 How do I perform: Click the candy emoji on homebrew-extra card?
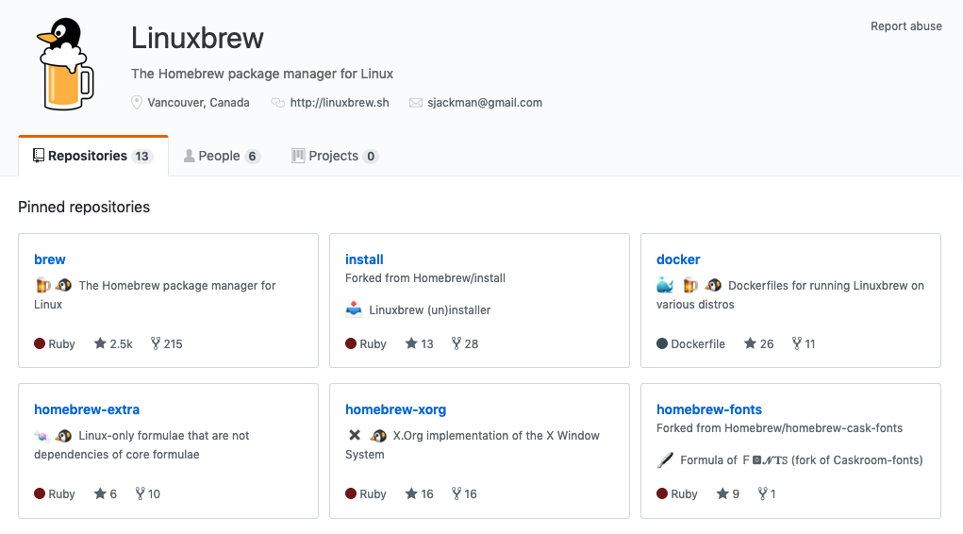[x=42, y=436]
